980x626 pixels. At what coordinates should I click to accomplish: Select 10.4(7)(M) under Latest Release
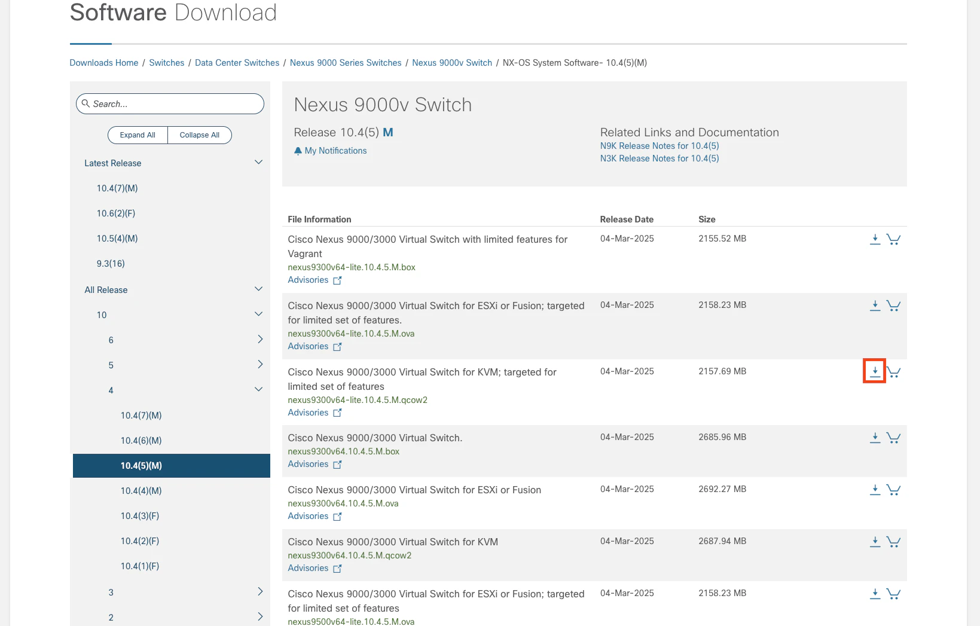pyautogui.click(x=117, y=188)
